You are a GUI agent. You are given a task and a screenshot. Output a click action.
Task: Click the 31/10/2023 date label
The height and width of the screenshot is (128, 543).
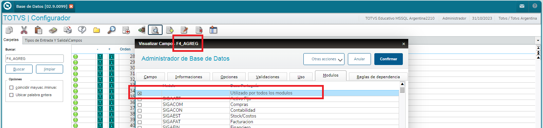click(x=482, y=18)
